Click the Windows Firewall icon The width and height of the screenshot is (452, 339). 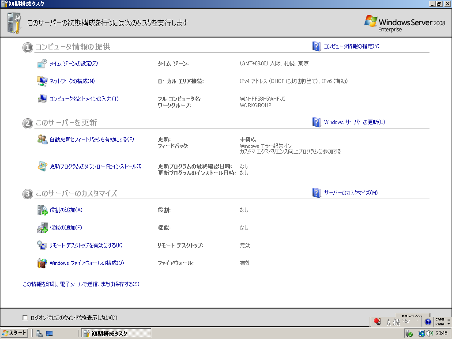(x=42, y=263)
